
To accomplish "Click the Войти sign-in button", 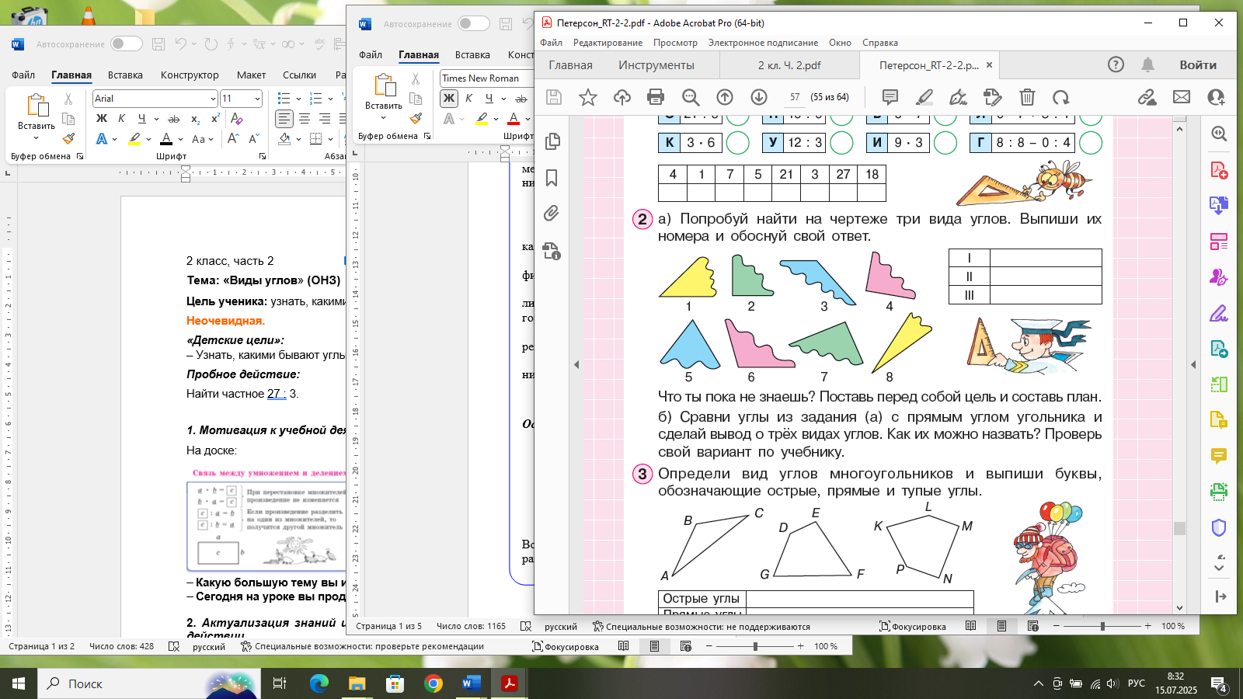I will (1198, 65).
